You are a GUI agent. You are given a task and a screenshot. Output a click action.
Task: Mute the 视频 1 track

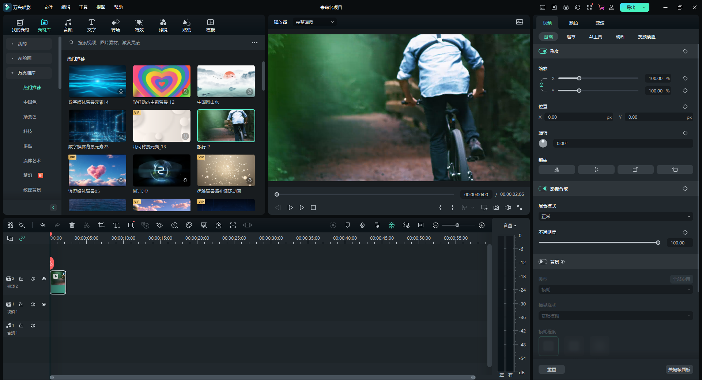[33, 304]
